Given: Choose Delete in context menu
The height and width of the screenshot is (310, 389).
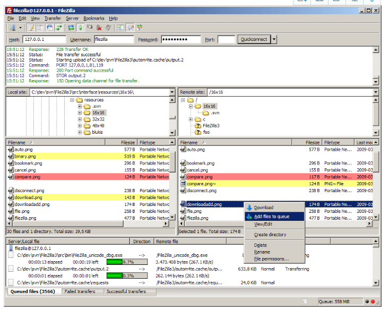Looking at the screenshot, I should click(x=274, y=245).
